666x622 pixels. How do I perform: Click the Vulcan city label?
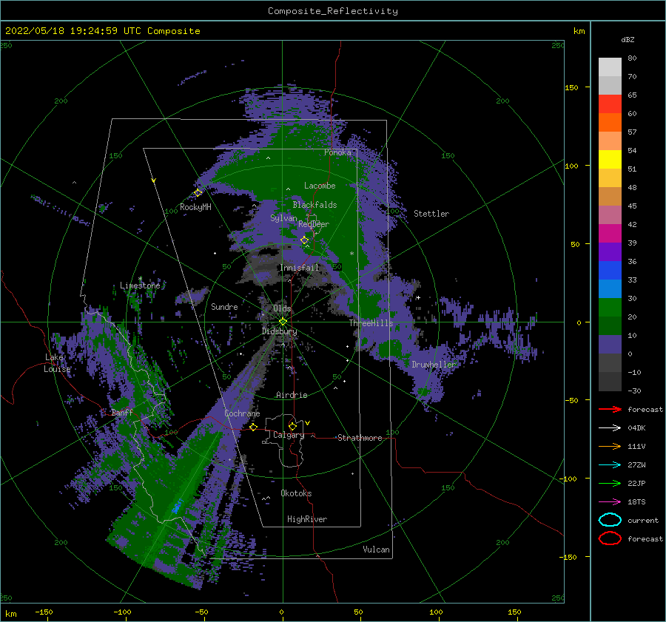(x=376, y=550)
